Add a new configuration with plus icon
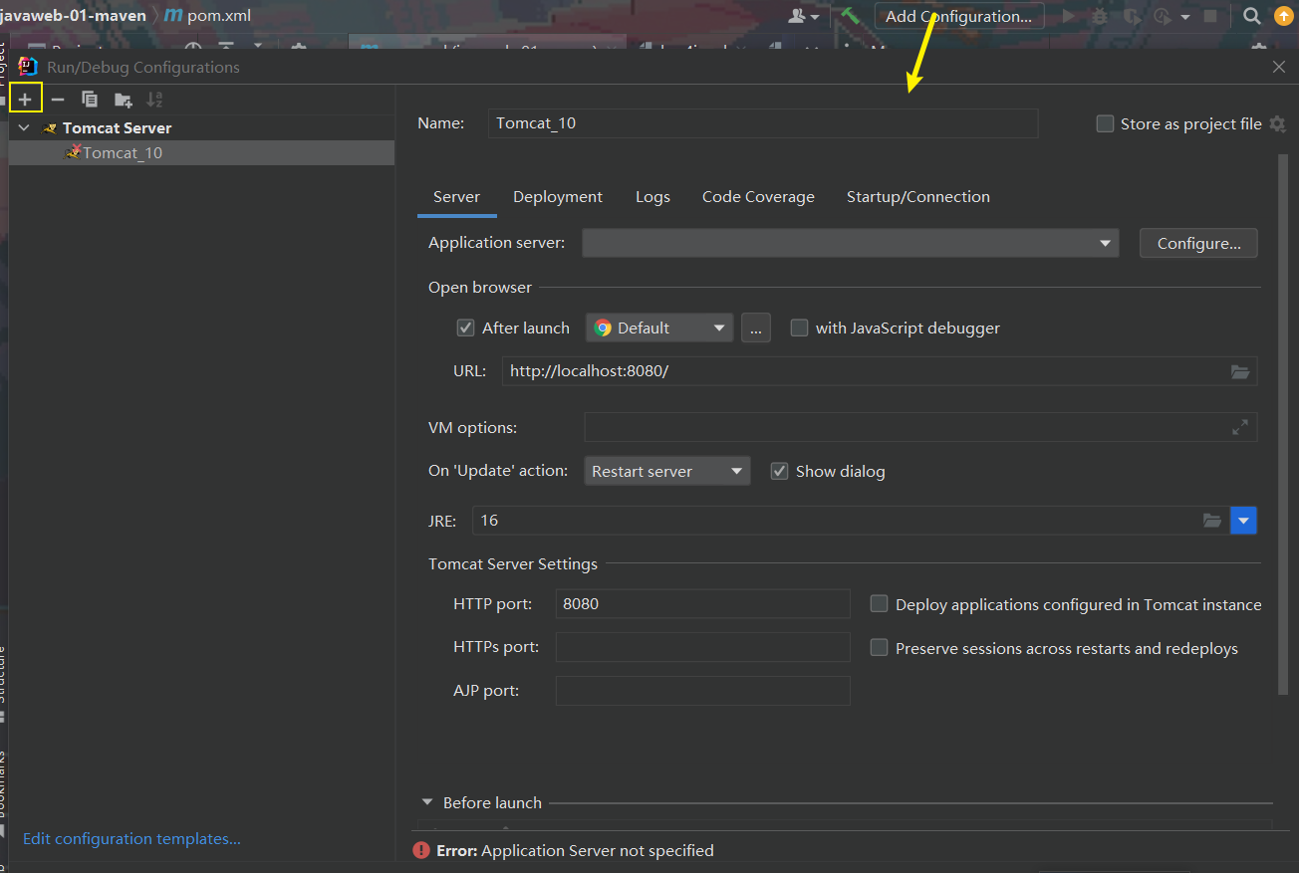 coord(25,99)
